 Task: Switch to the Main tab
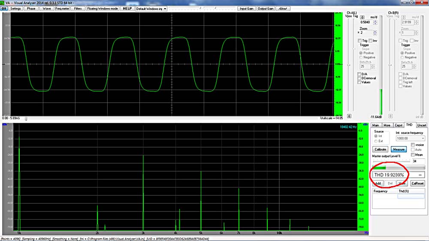coord(376,125)
